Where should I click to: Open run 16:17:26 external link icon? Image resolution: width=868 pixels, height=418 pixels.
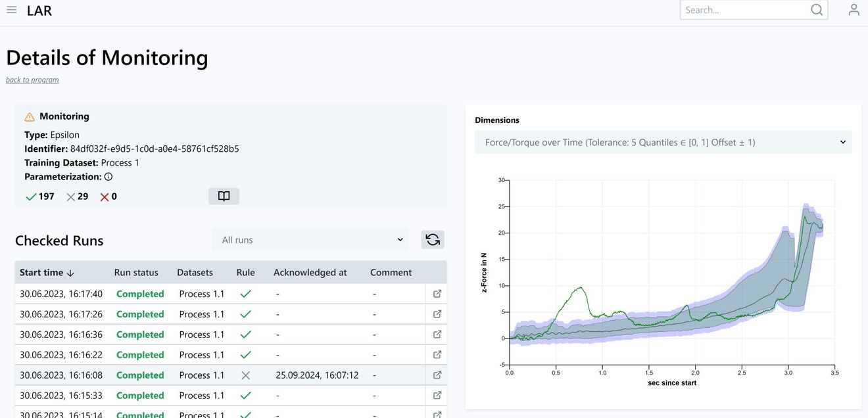[x=437, y=314]
